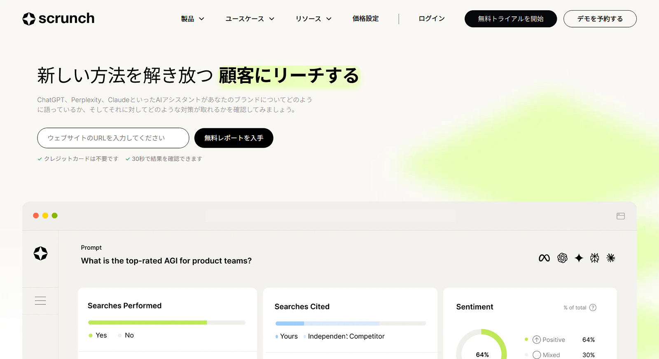Open the 製品 dropdown menu
Image resolution: width=659 pixels, height=359 pixels.
[x=192, y=19]
